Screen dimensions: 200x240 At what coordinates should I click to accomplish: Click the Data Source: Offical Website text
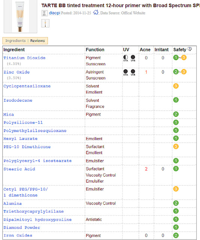123,13
